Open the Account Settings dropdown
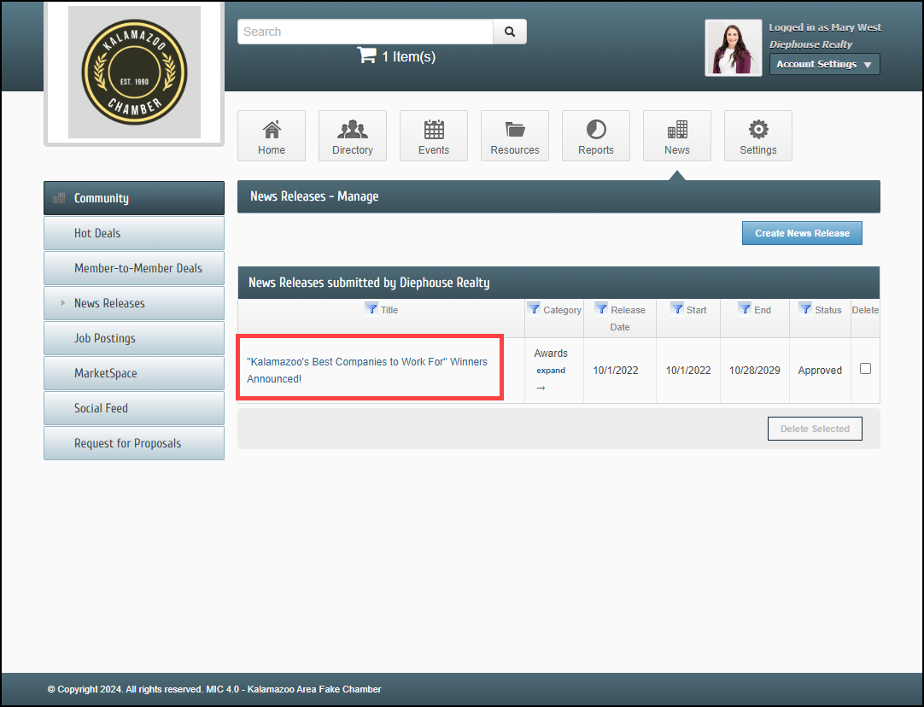924x707 pixels. pos(824,64)
